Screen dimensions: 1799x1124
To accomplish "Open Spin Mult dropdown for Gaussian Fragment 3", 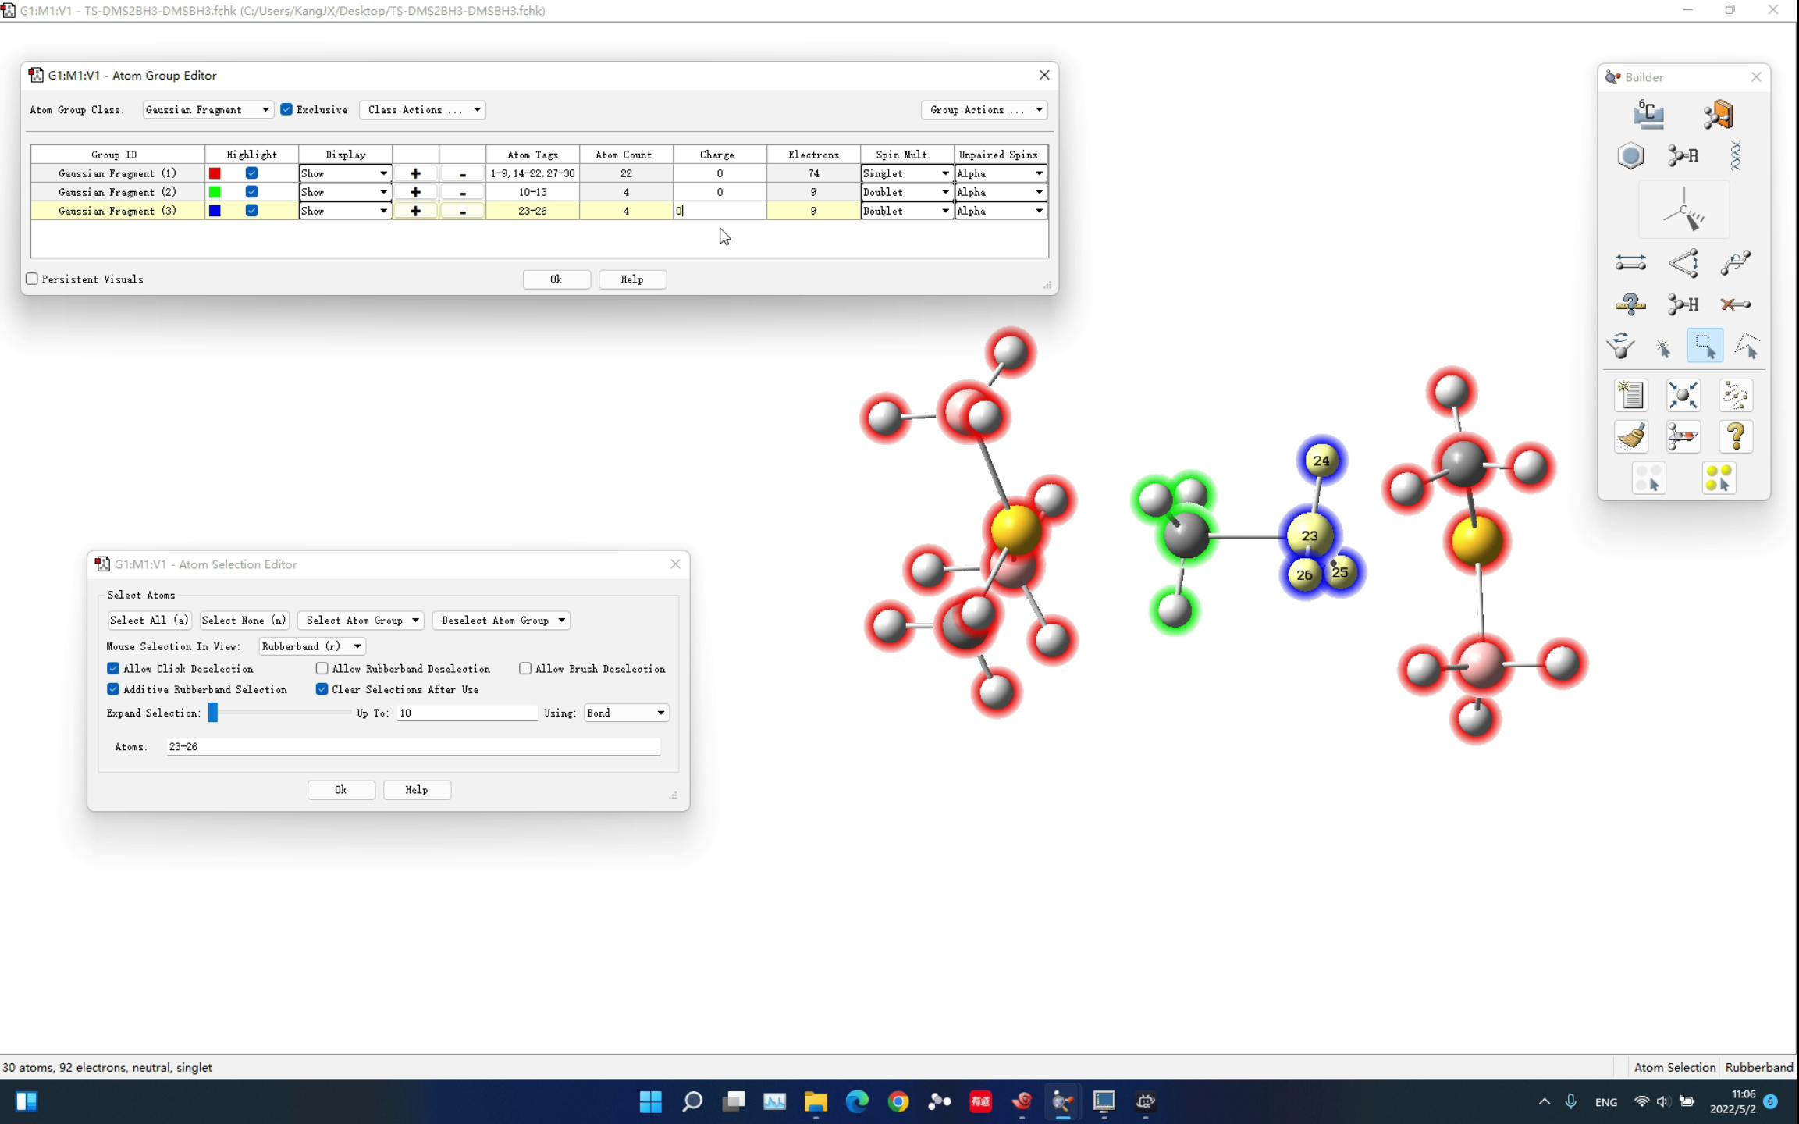I will (944, 210).
